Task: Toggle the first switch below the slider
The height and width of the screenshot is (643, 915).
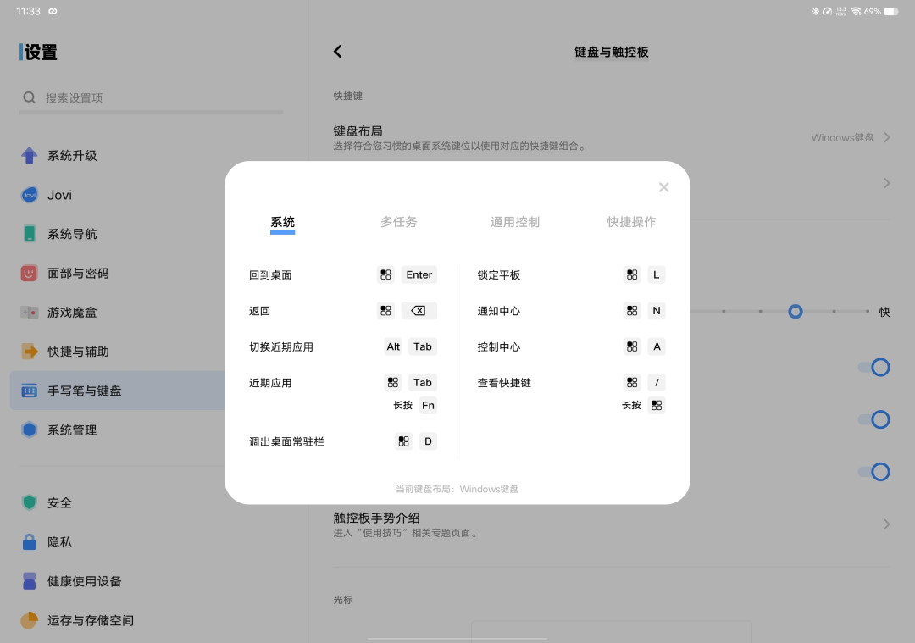Action: pyautogui.click(x=874, y=368)
